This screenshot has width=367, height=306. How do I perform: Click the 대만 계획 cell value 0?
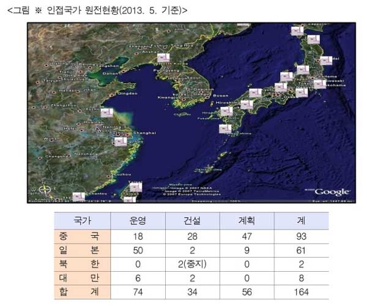click(x=247, y=278)
